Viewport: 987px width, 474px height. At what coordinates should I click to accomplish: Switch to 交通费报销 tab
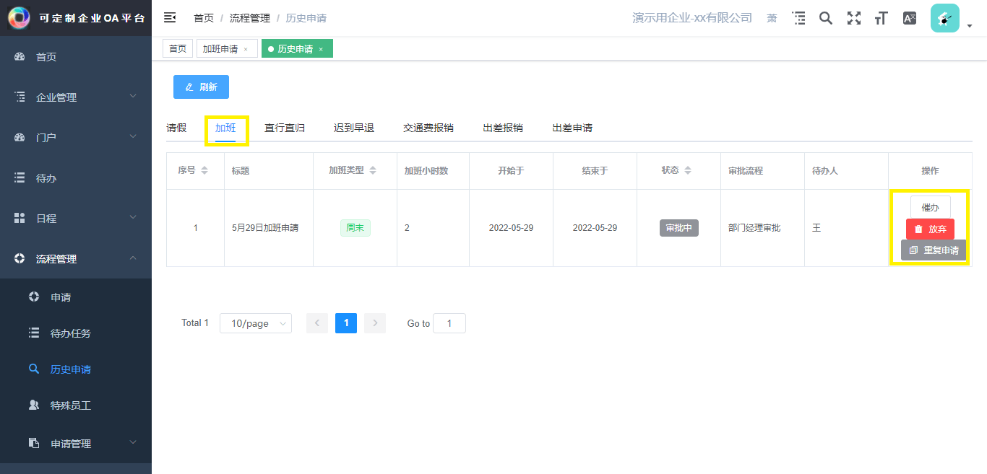pos(428,128)
